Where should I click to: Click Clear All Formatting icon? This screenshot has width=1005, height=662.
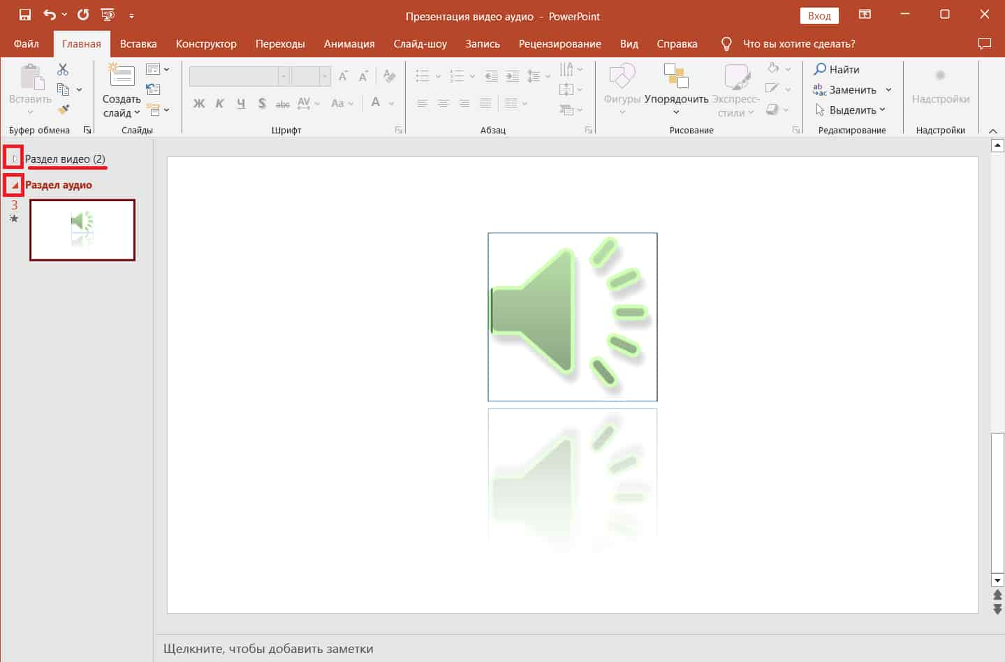pos(390,75)
